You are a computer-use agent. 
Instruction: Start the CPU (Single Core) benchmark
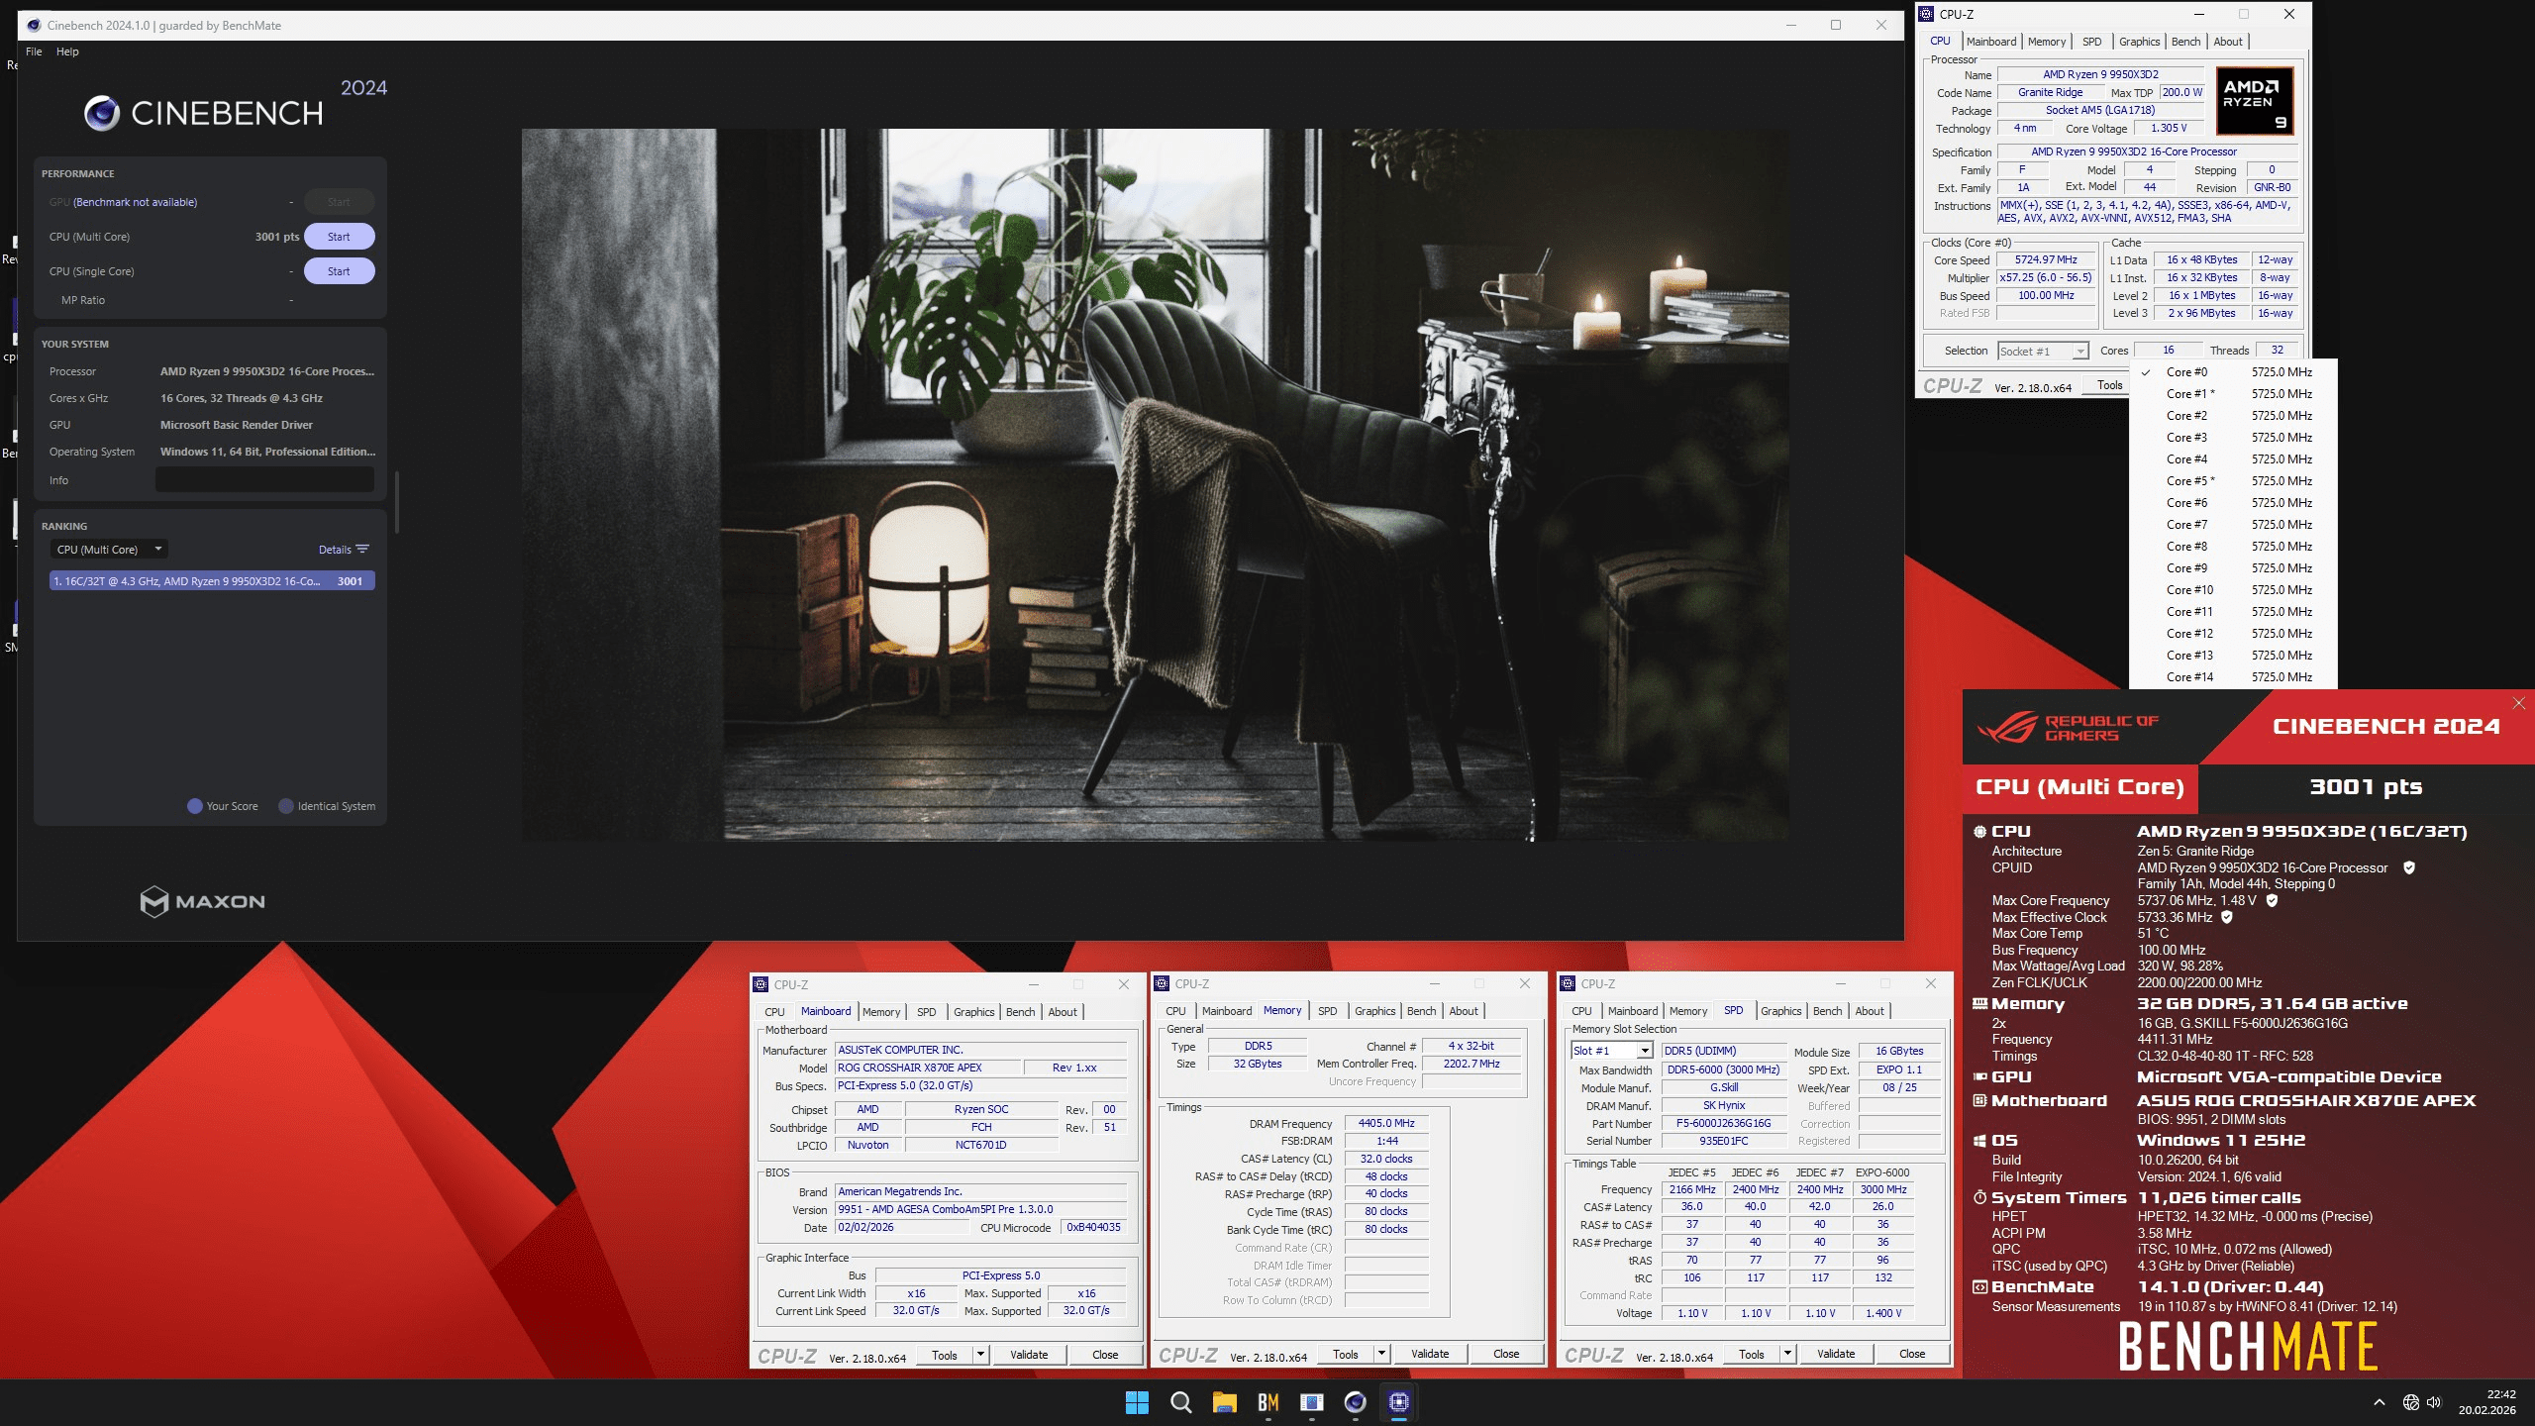tap(339, 271)
